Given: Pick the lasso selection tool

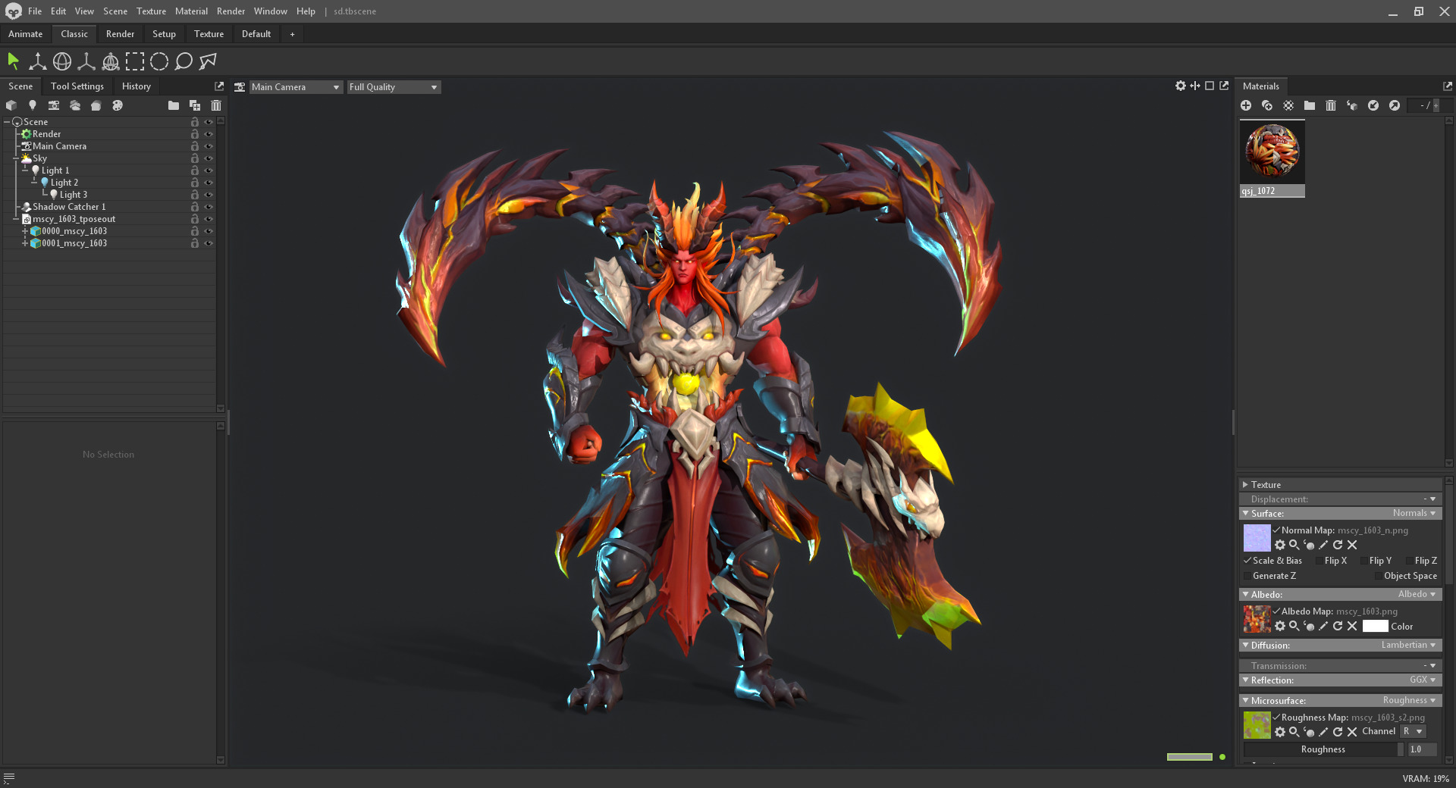Looking at the screenshot, I should click(x=184, y=61).
